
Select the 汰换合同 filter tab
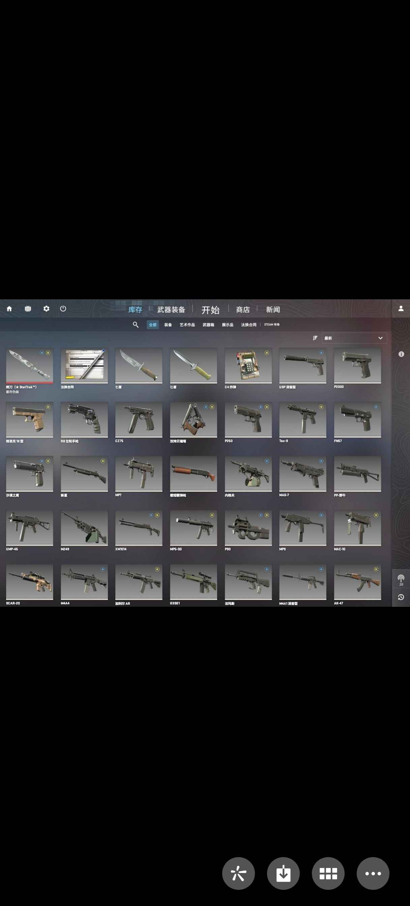point(249,325)
